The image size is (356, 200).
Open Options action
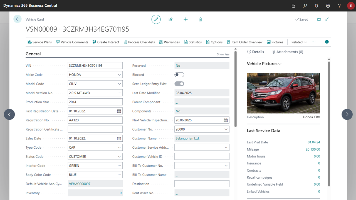pyautogui.click(x=214, y=42)
